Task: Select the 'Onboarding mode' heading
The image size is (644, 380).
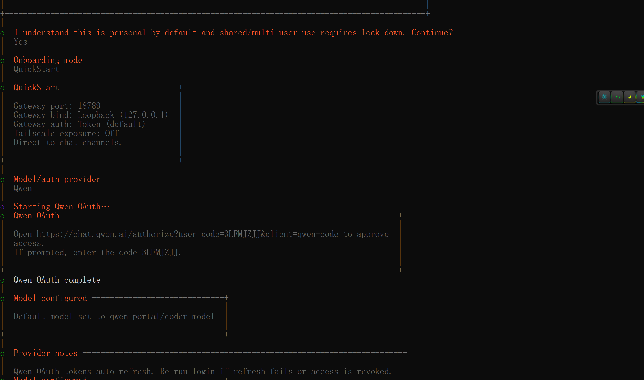Action: [x=48, y=60]
